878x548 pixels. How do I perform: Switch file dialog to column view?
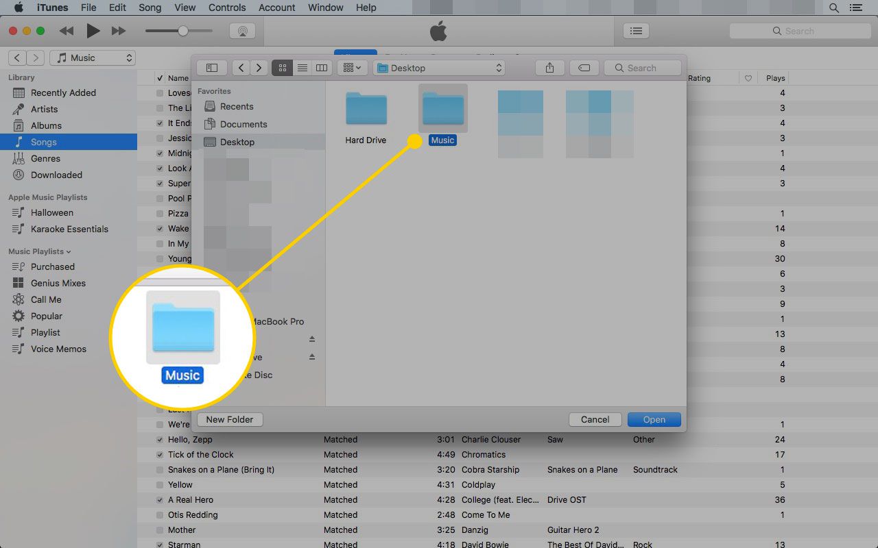point(322,68)
